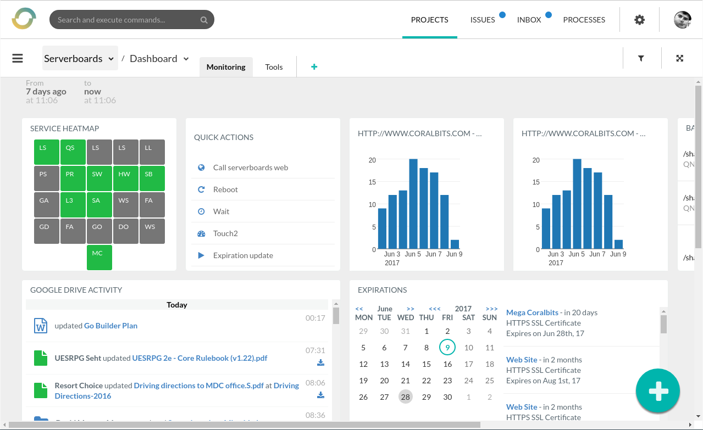703x430 pixels.
Task: Open the Go Builder Plan link
Action: pos(110,326)
